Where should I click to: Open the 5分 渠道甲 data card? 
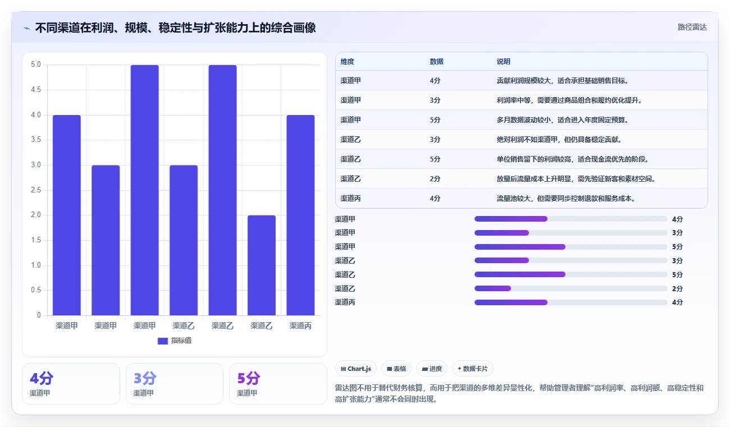click(278, 384)
